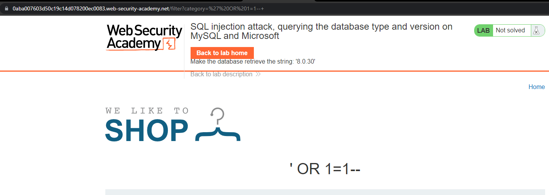549x195 pixels.
Task: Click the lab flask icon
Action: coord(536,30)
